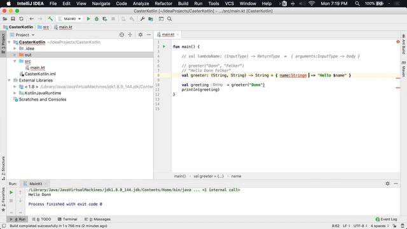Image resolution: width=407 pixels, height=229 pixels.
Task: Navigate forward with right arrow
Action: pos(39,18)
